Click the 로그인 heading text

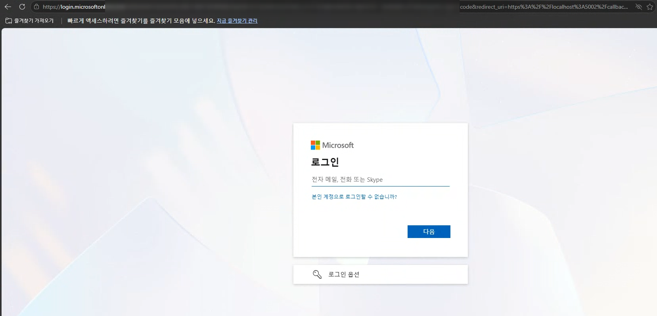click(325, 162)
